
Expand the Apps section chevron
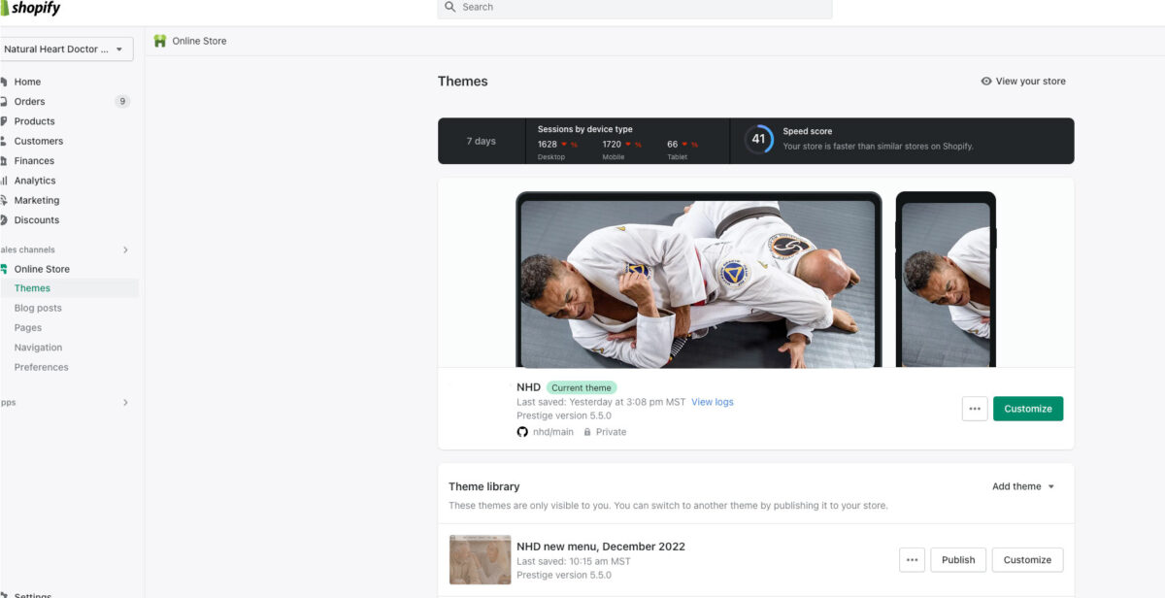tap(125, 402)
